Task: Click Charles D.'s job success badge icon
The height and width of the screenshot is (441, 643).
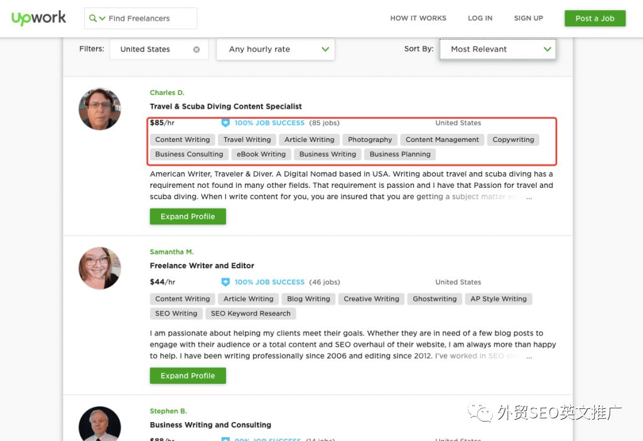Action: pos(225,122)
